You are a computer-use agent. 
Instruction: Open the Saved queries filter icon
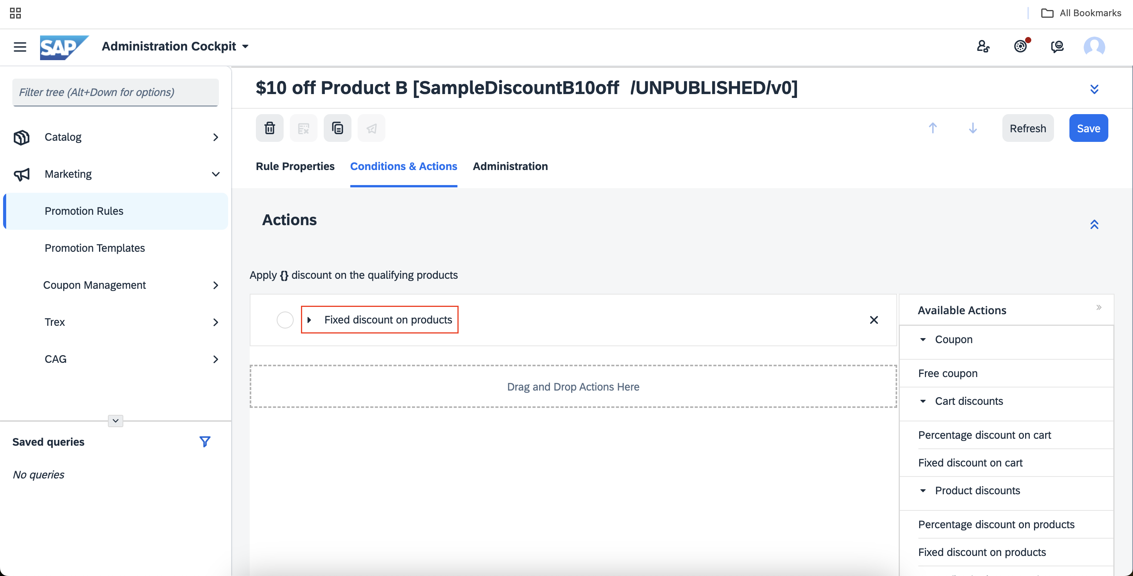[x=205, y=441]
